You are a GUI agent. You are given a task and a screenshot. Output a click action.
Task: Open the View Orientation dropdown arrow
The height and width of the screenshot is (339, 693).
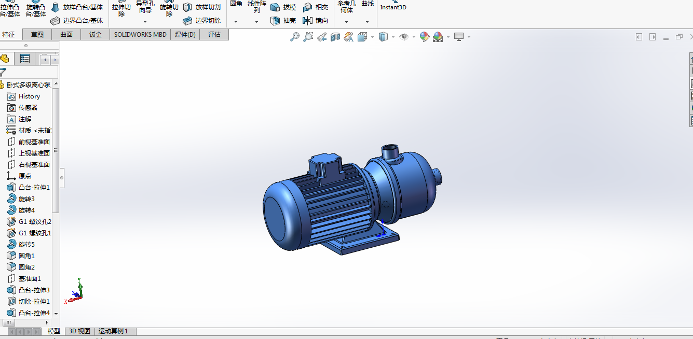372,37
